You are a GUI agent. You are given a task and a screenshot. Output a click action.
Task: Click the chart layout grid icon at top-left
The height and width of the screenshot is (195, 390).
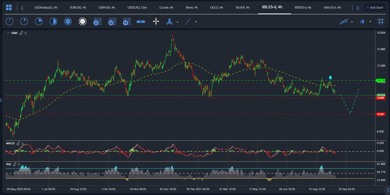pyautogui.click(x=9, y=7)
